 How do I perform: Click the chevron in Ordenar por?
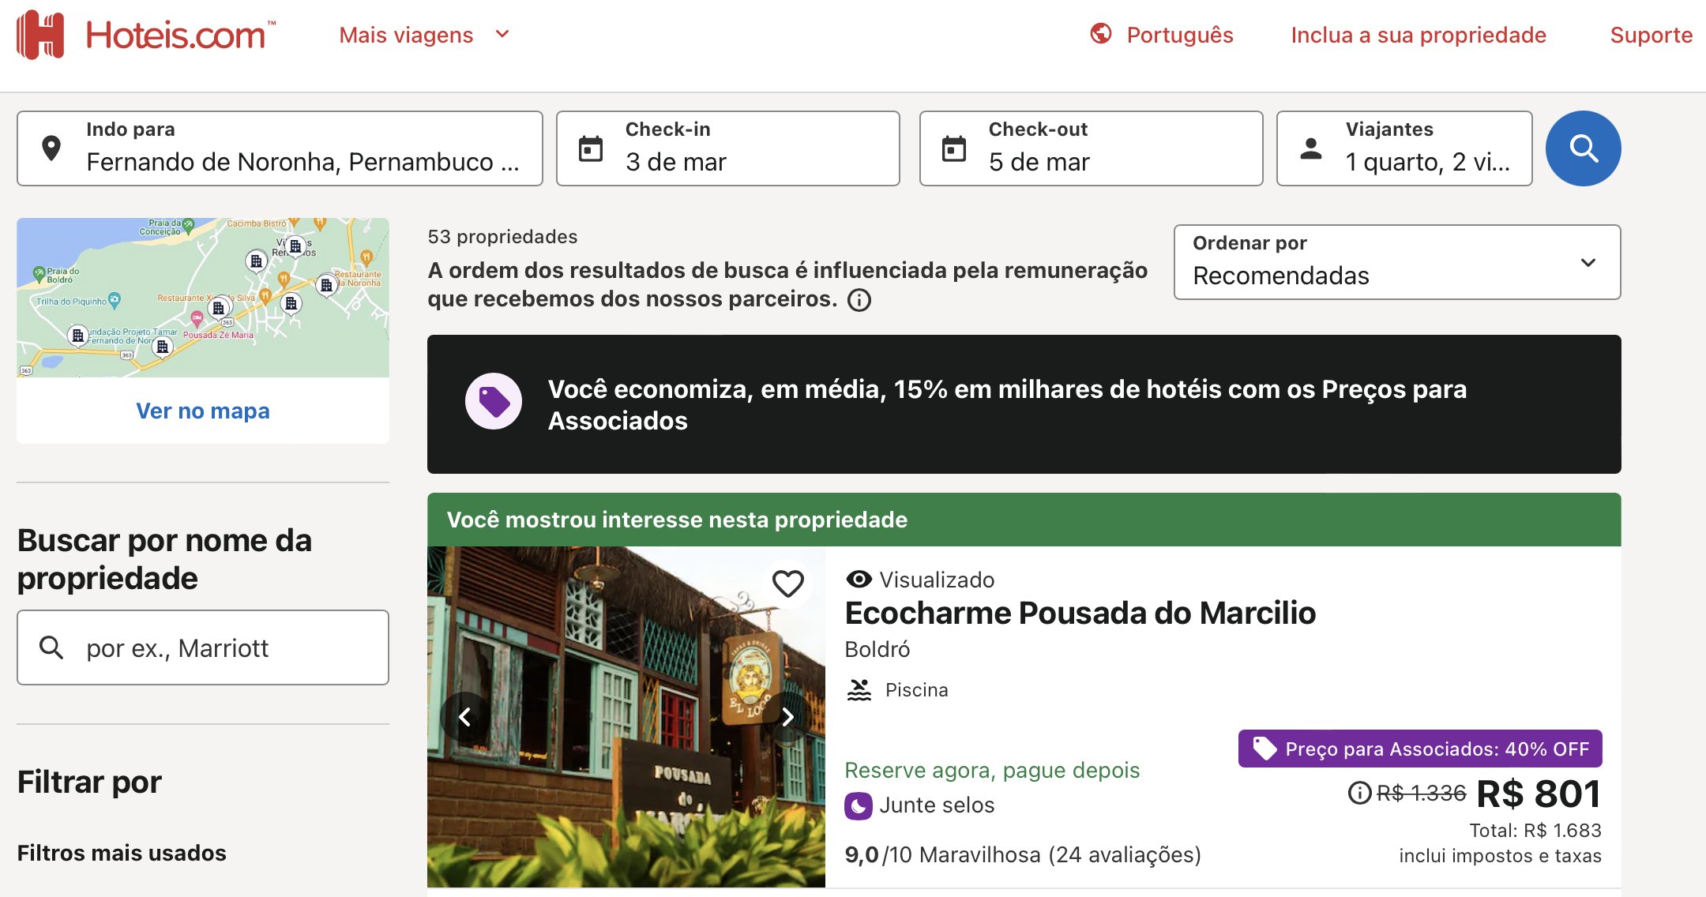[1588, 262]
